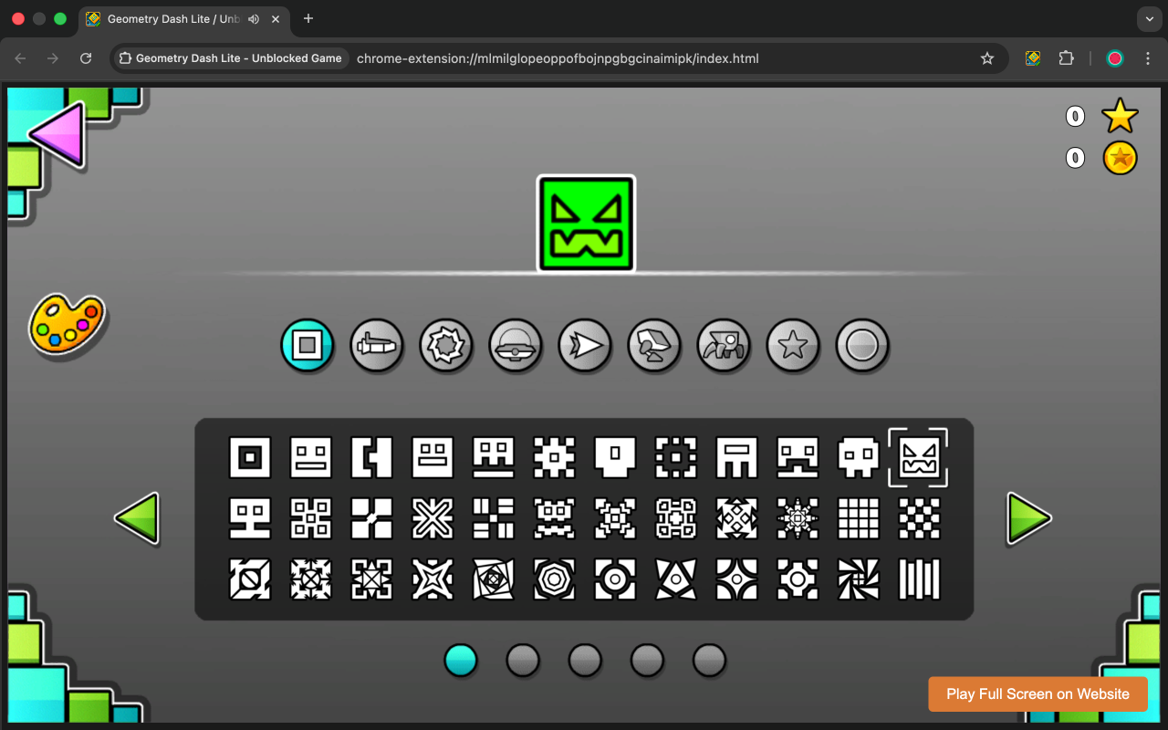Select the ship mode category

tap(377, 346)
